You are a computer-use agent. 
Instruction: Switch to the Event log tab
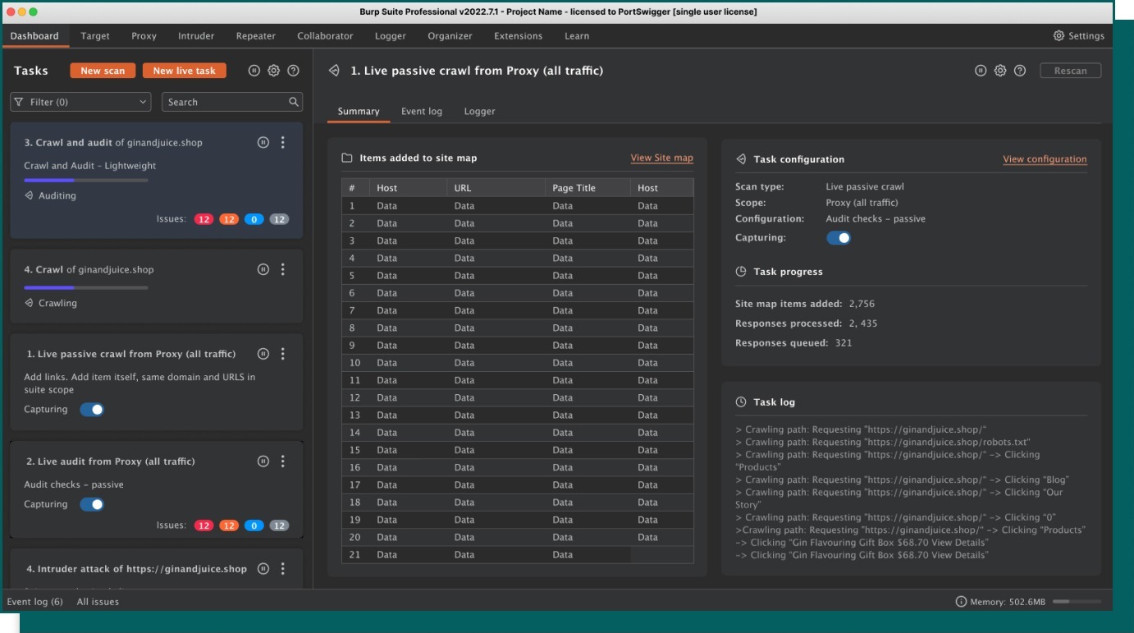pyautogui.click(x=421, y=112)
